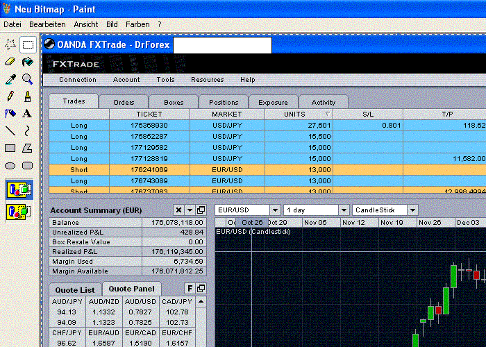Select the Text tool
Image resolution: width=486 pixels, height=347 pixels.
click(27, 113)
